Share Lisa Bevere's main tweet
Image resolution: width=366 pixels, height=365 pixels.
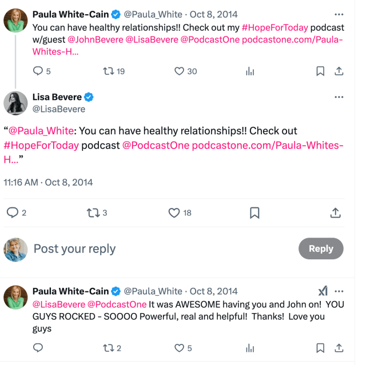(x=336, y=212)
